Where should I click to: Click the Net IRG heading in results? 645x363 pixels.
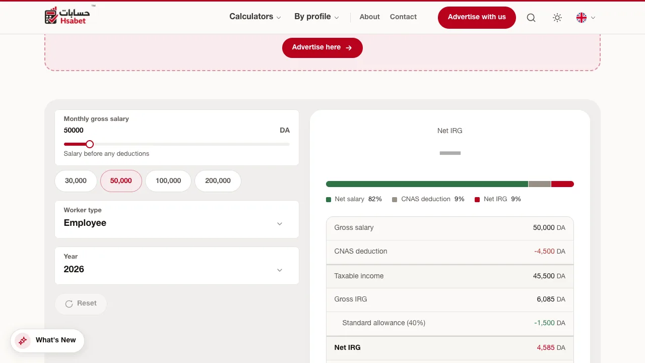pos(450,131)
